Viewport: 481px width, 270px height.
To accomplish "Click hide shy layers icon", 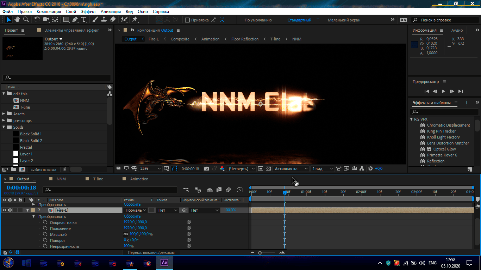I will coord(210,190).
